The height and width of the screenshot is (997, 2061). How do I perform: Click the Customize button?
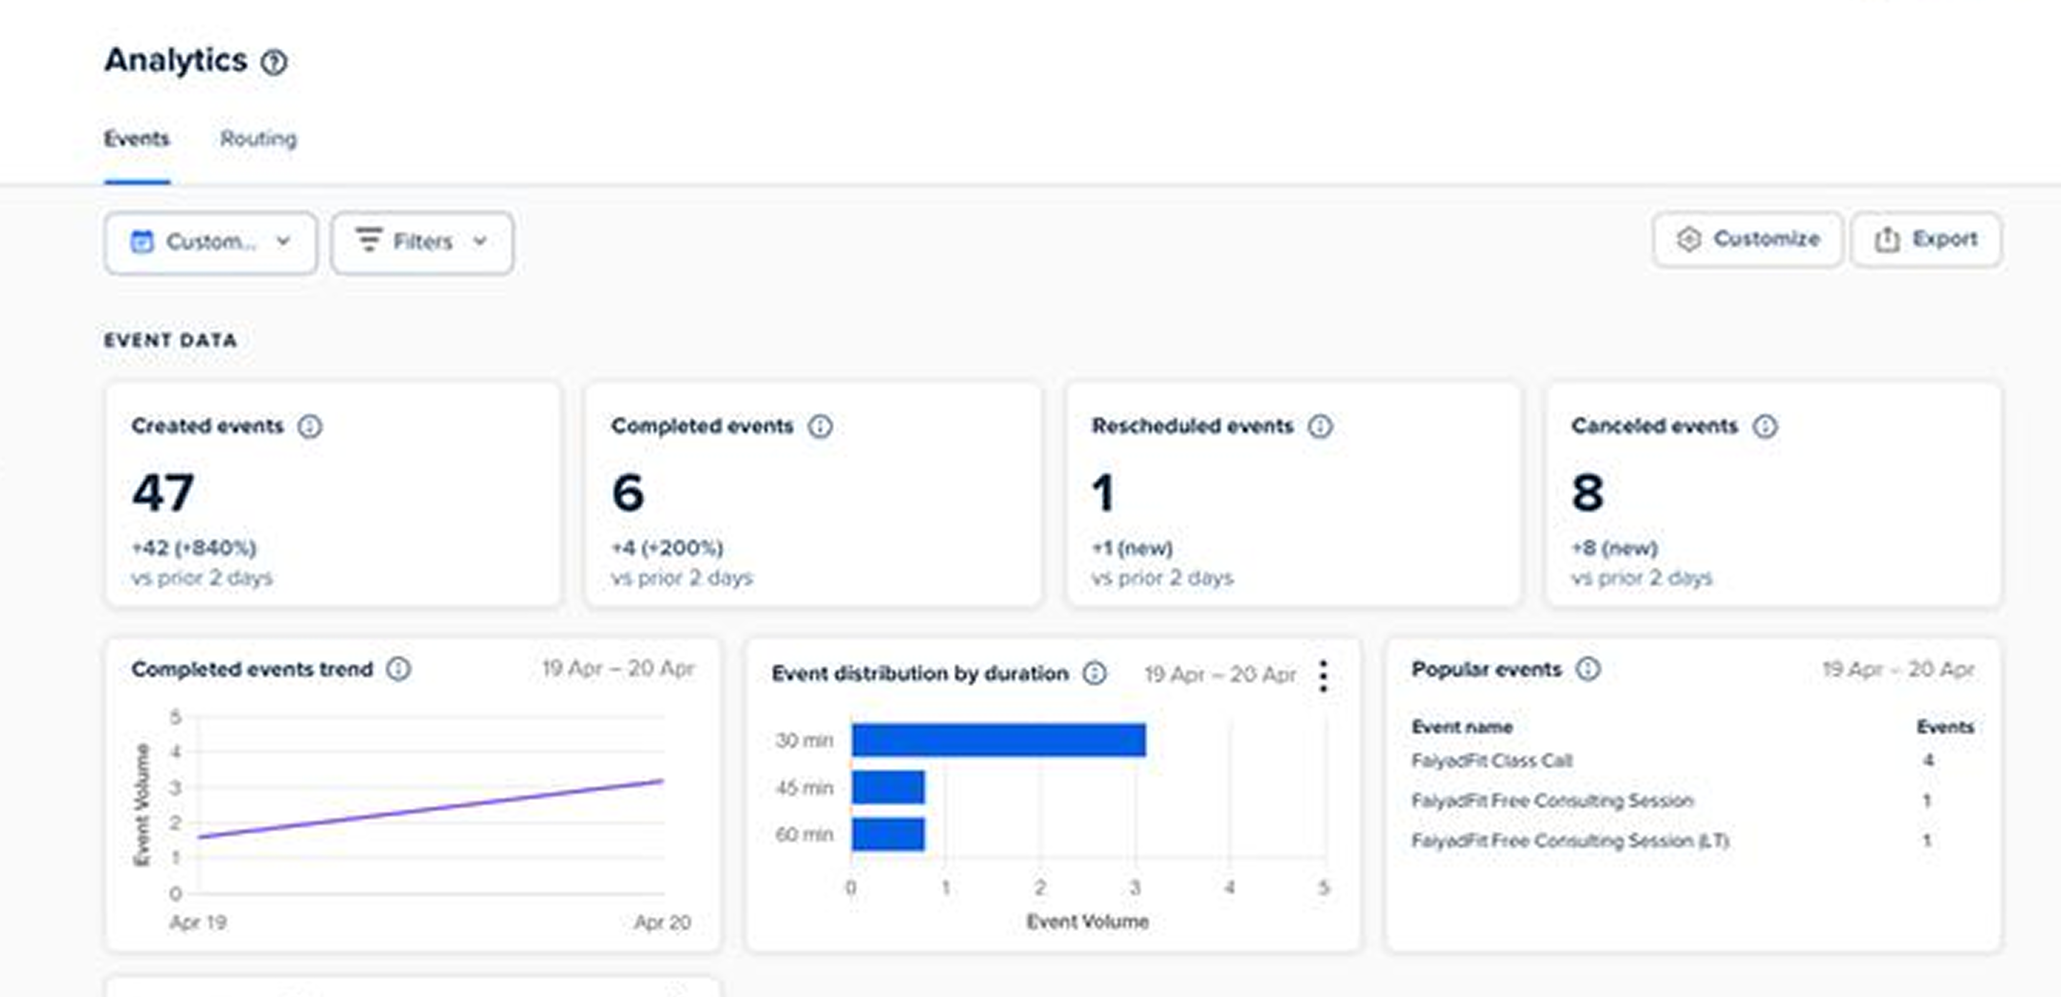1748,239
